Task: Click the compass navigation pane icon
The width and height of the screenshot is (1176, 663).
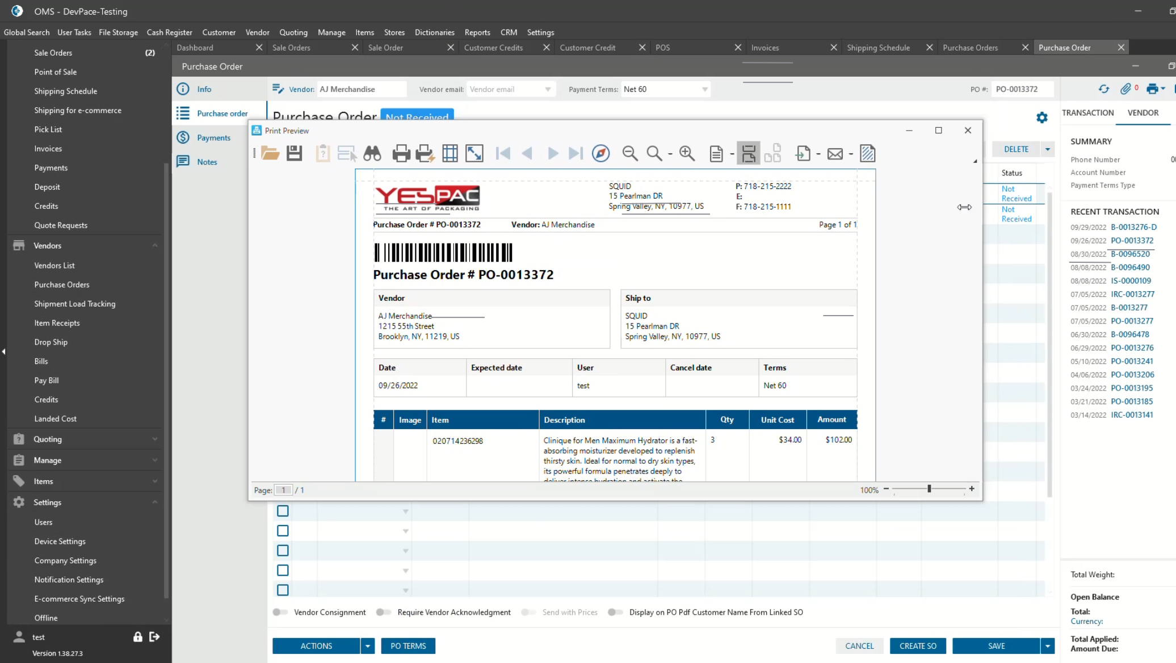Action: click(x=600, y=153)
